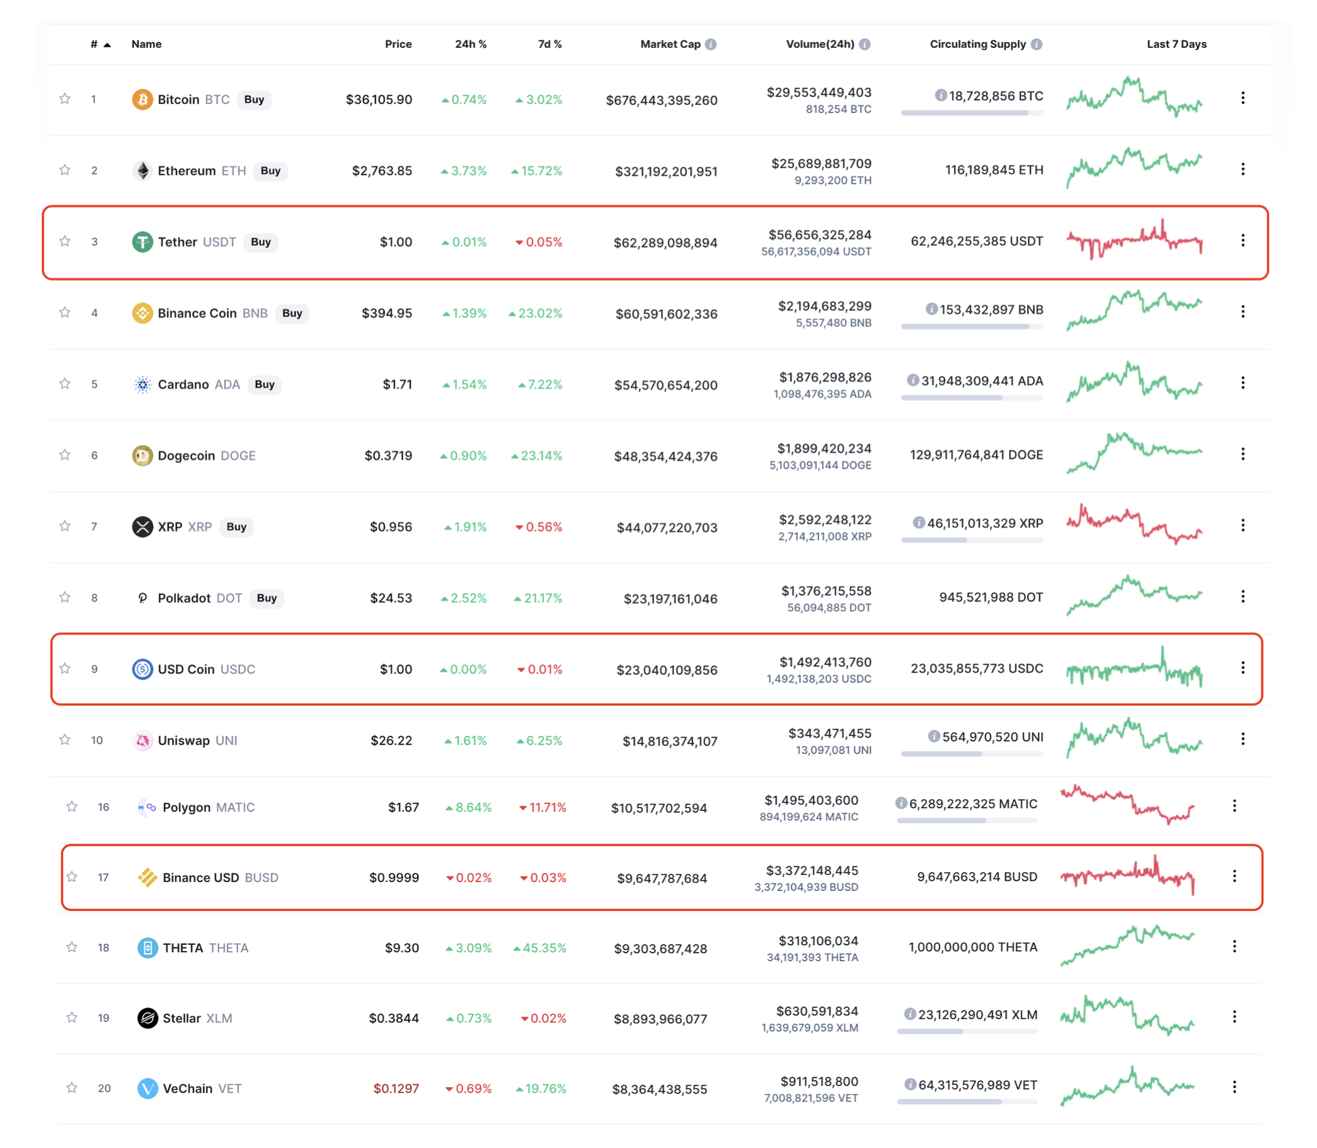Image resolution: width=1317 pixels, height=1148 pixels.
Task: Select the Dogecoin coin logo
Action: 142,456
